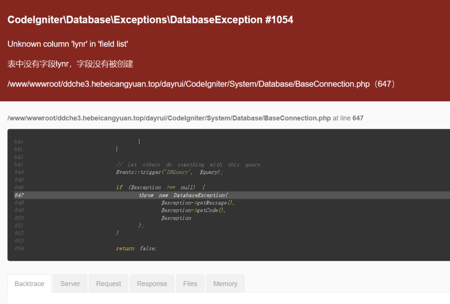The height and width of the screenshot is (304, 450).
Task: Click the $exception->getMessage() line
Action: 198,203
